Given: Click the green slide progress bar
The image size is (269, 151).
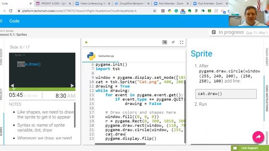Looking at the screenshot, I should click(x=42, y=89).
